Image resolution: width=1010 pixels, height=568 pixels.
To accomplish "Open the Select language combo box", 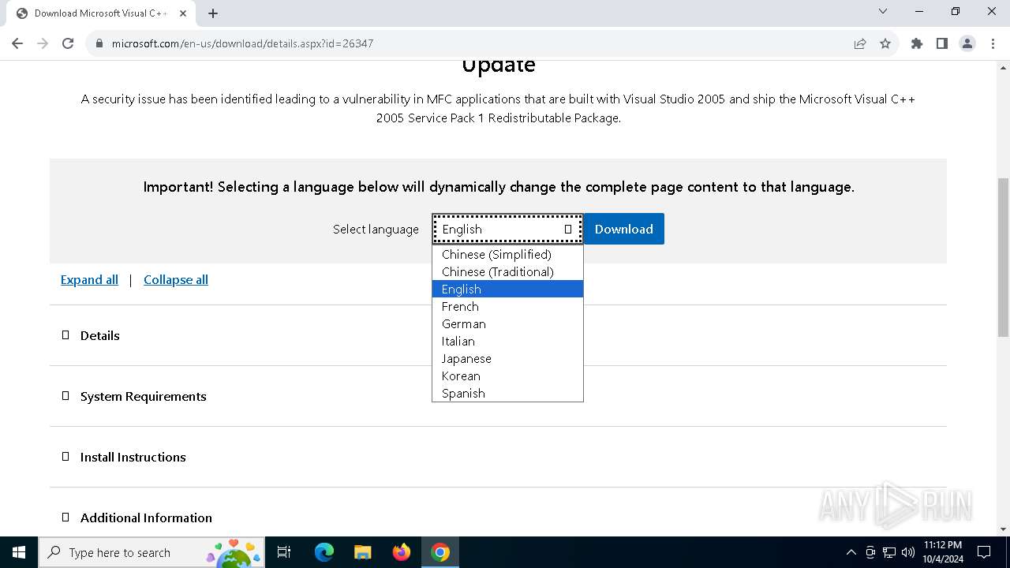I will 507,229.
